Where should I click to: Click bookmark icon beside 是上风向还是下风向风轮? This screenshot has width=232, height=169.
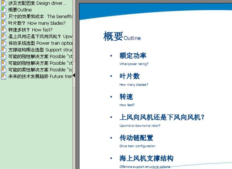(4, 36)
